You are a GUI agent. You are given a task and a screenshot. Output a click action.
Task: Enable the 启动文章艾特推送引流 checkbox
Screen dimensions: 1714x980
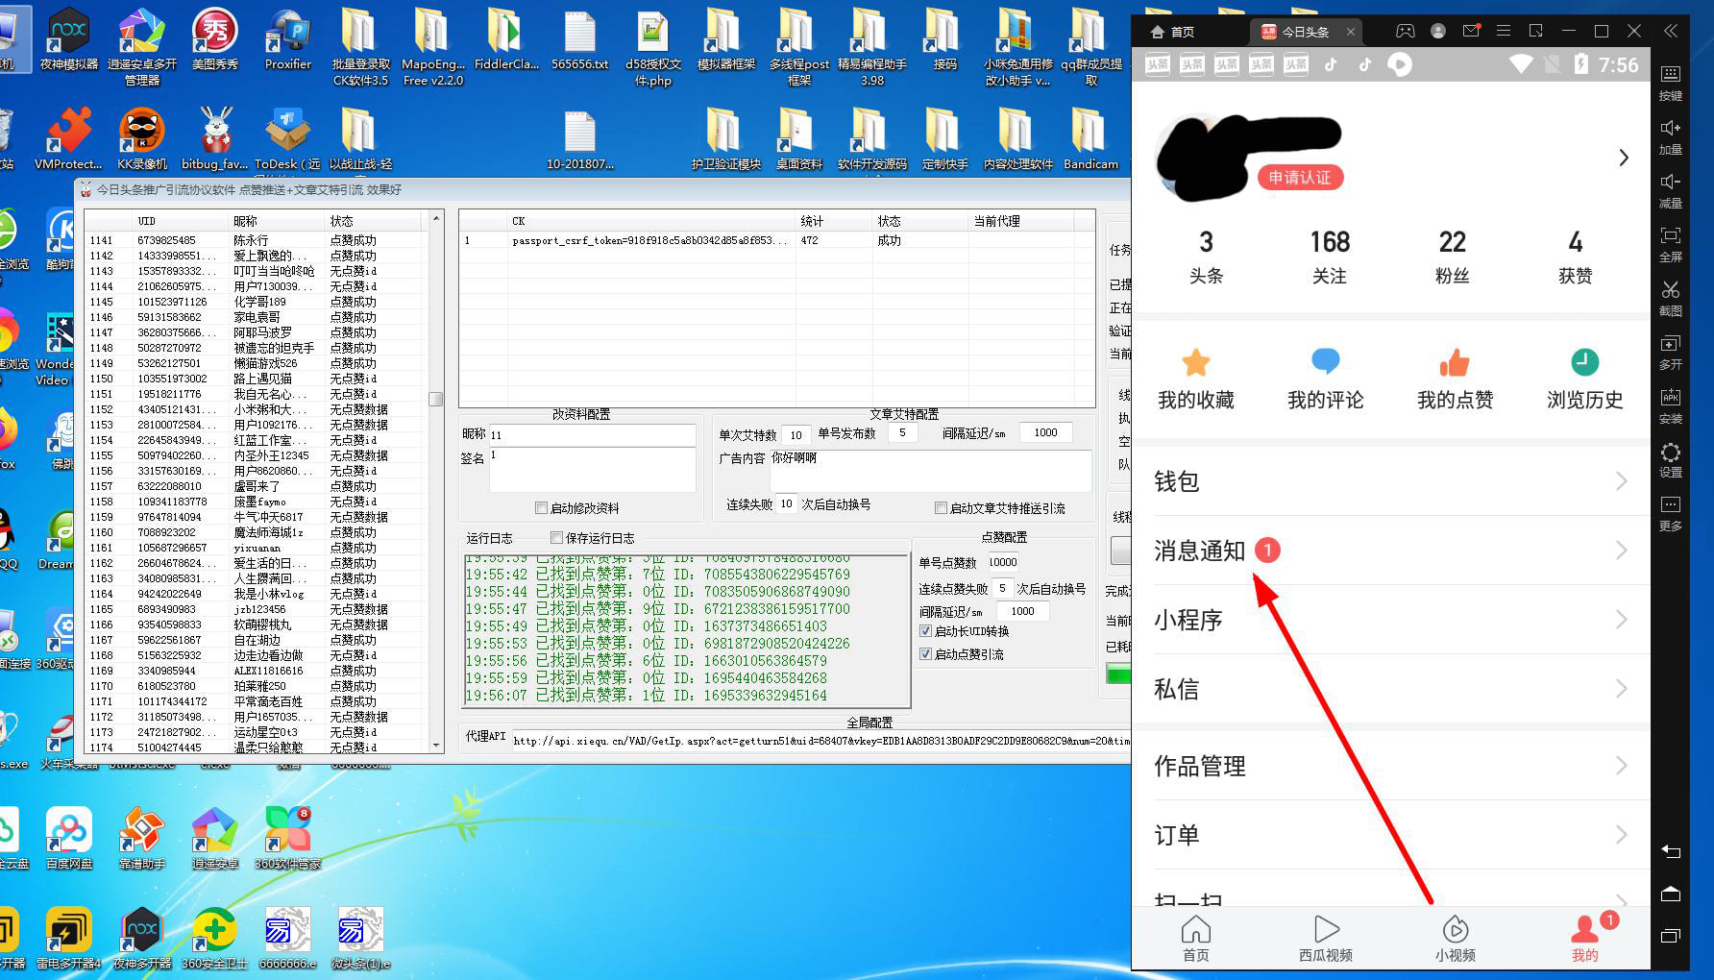point(941,508)
